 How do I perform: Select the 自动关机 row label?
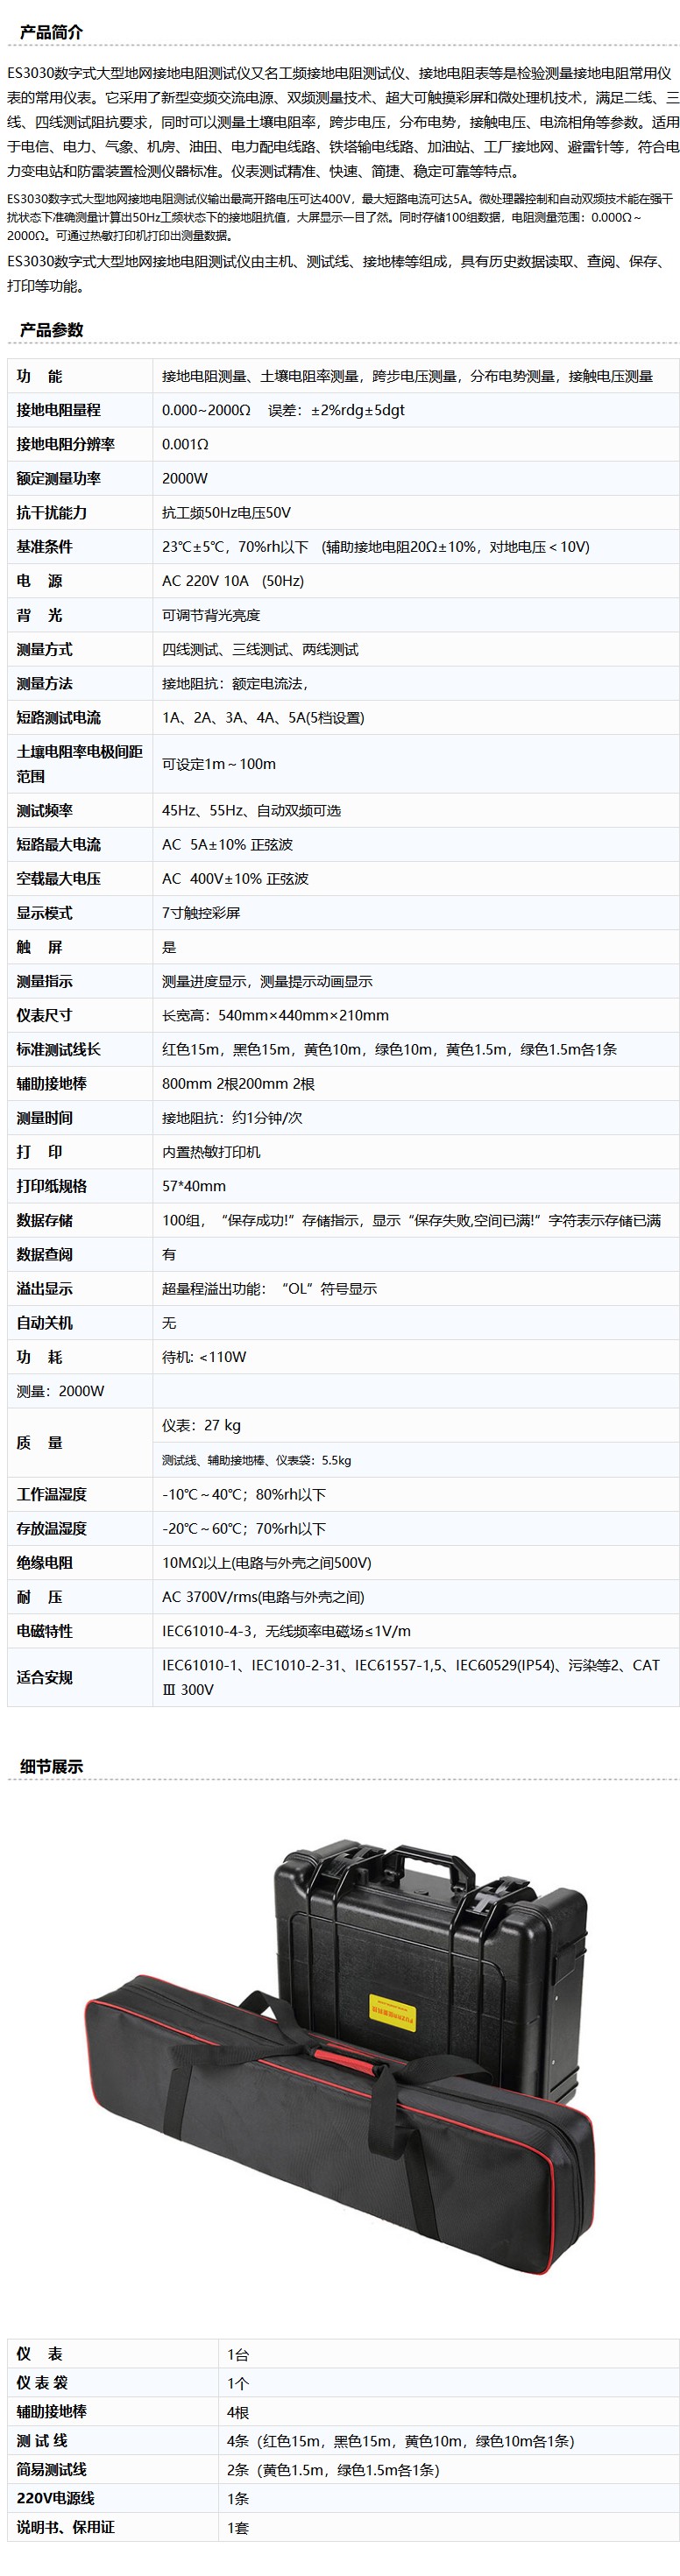(x=44, y=1322)
